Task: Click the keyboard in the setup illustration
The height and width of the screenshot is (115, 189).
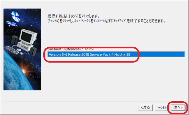Action: 12,50
